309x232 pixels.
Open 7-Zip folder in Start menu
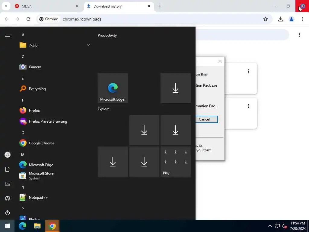(55, 45)
